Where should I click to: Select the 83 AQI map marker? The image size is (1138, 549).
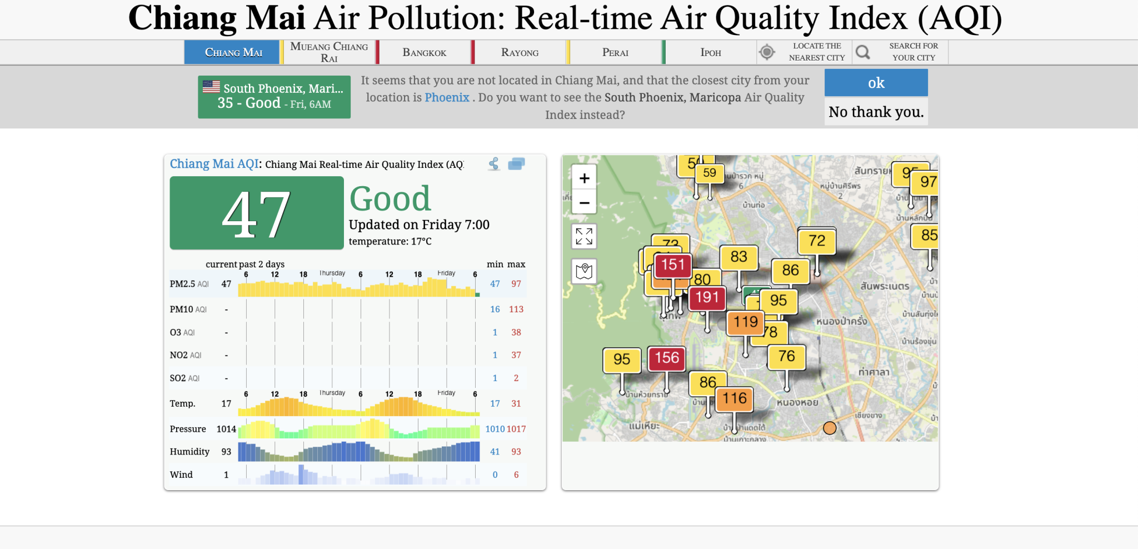738,257
